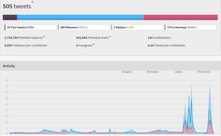The image size is (221, 136).
Task: Open the Potential reach help question mark
Action: [110, 37]
